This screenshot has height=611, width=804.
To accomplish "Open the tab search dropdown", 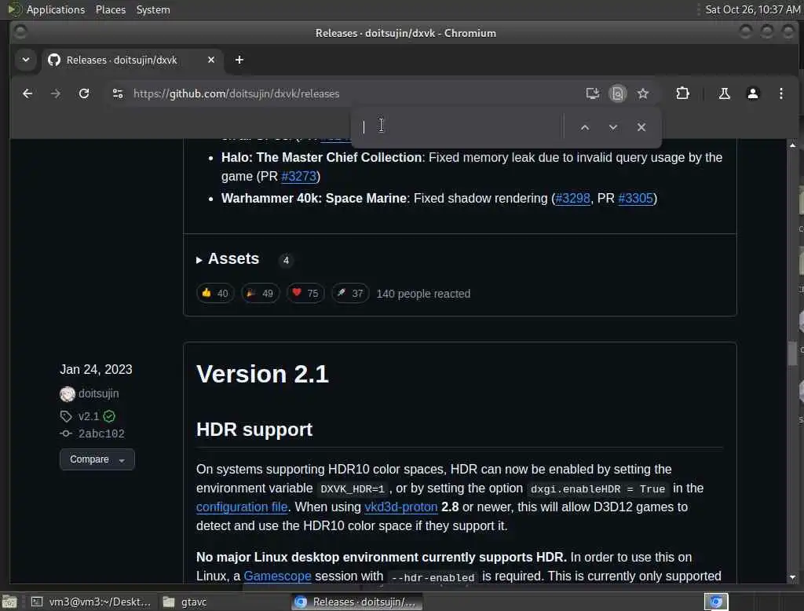I will [x=26, y=60].
